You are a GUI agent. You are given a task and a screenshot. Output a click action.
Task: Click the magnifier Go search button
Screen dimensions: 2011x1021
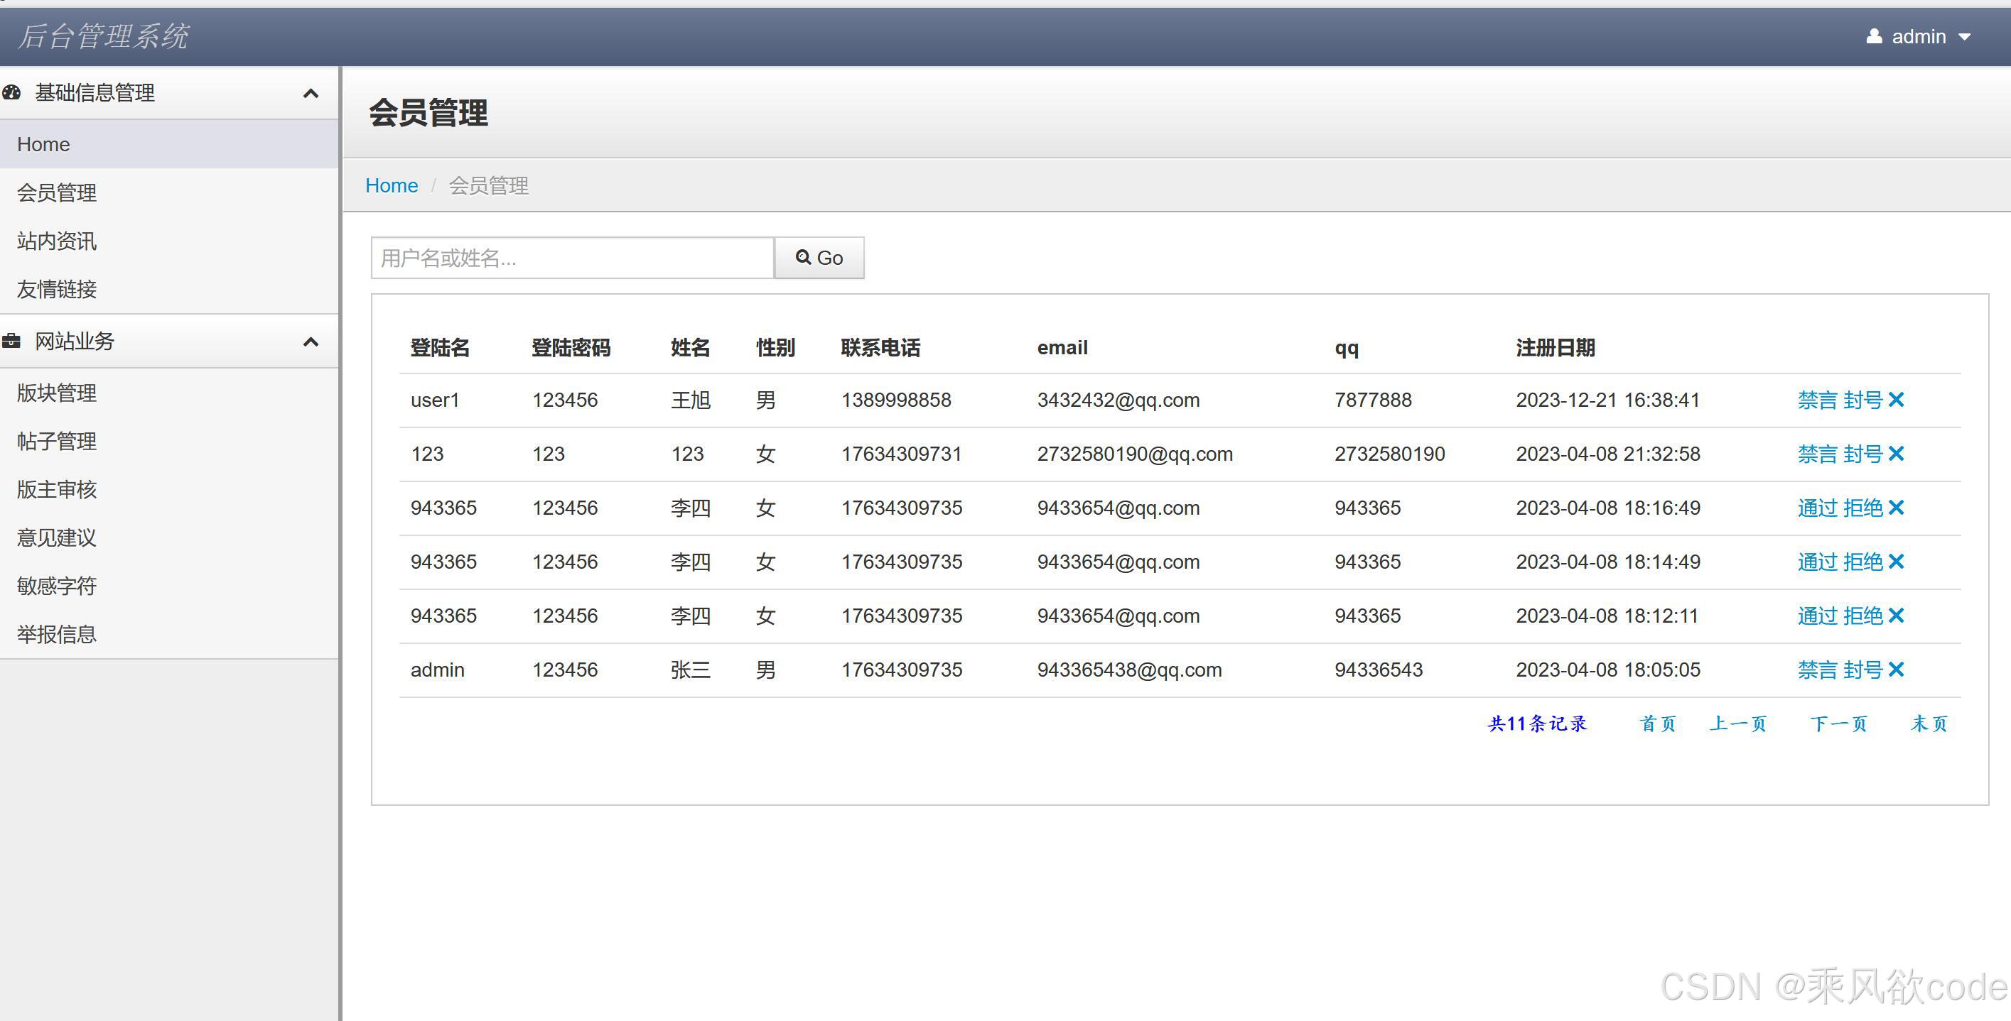click(819, 258)
